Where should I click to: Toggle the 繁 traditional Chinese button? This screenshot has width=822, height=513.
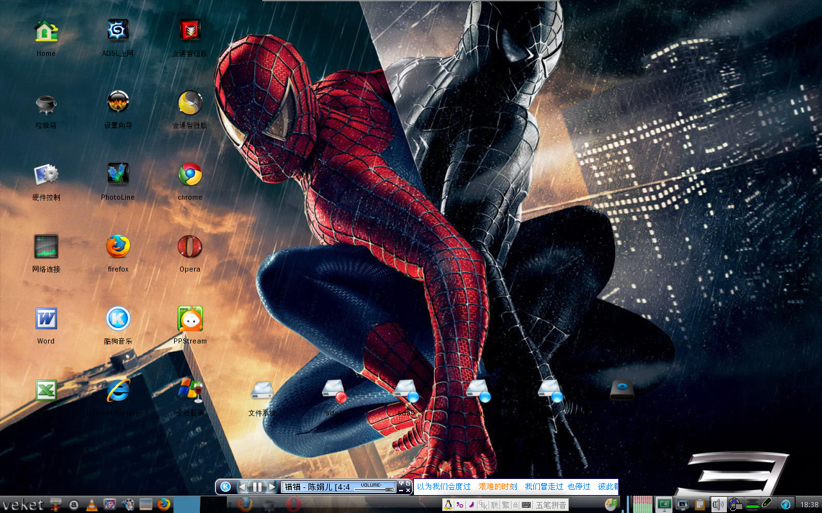(506, 505)
